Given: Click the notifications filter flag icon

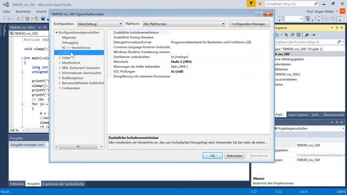Looking at the screenshot, I should (x=251, y=4).
